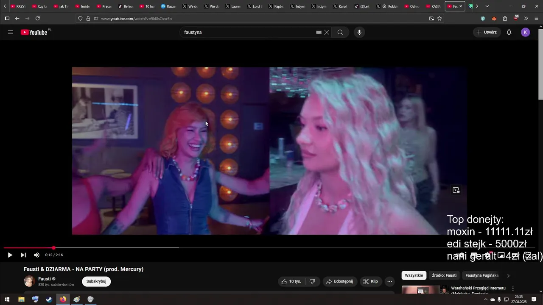Open Fausti channel name link
Viewport: 543px width, 305px height.
tap(45, 279)
